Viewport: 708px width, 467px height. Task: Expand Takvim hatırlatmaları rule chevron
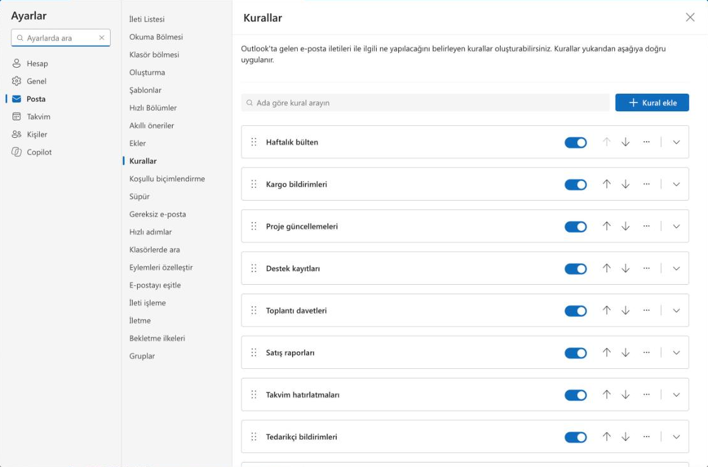[x=676, y=394]
